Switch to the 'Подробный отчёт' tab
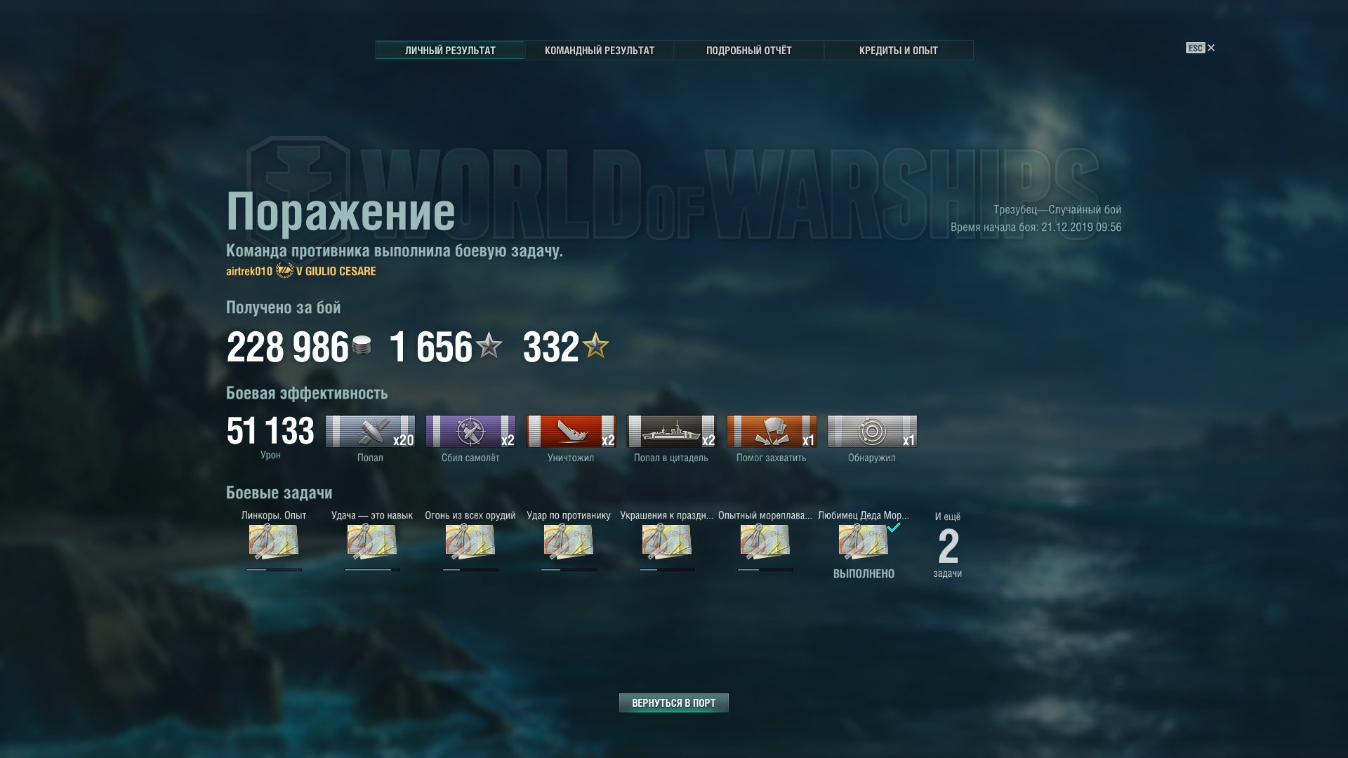The image size is (1348, 758). 749,51
